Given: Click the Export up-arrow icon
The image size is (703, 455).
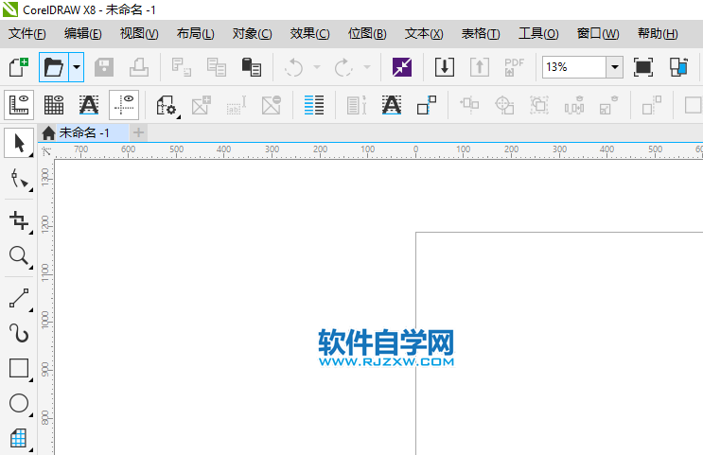Looking at the screenshot, I should pyautogui.click(x=480, y=67).
